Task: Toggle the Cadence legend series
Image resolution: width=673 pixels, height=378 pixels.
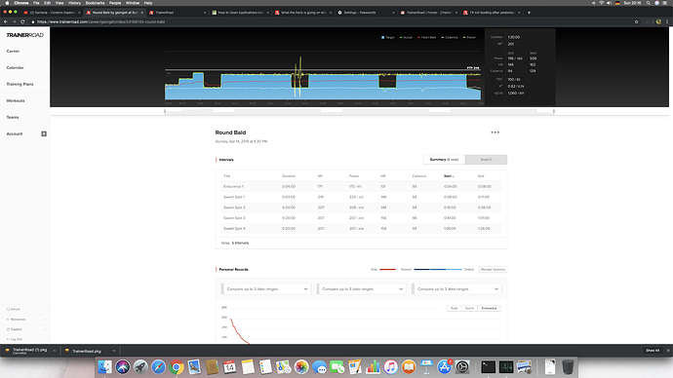Action: (450, 37)
